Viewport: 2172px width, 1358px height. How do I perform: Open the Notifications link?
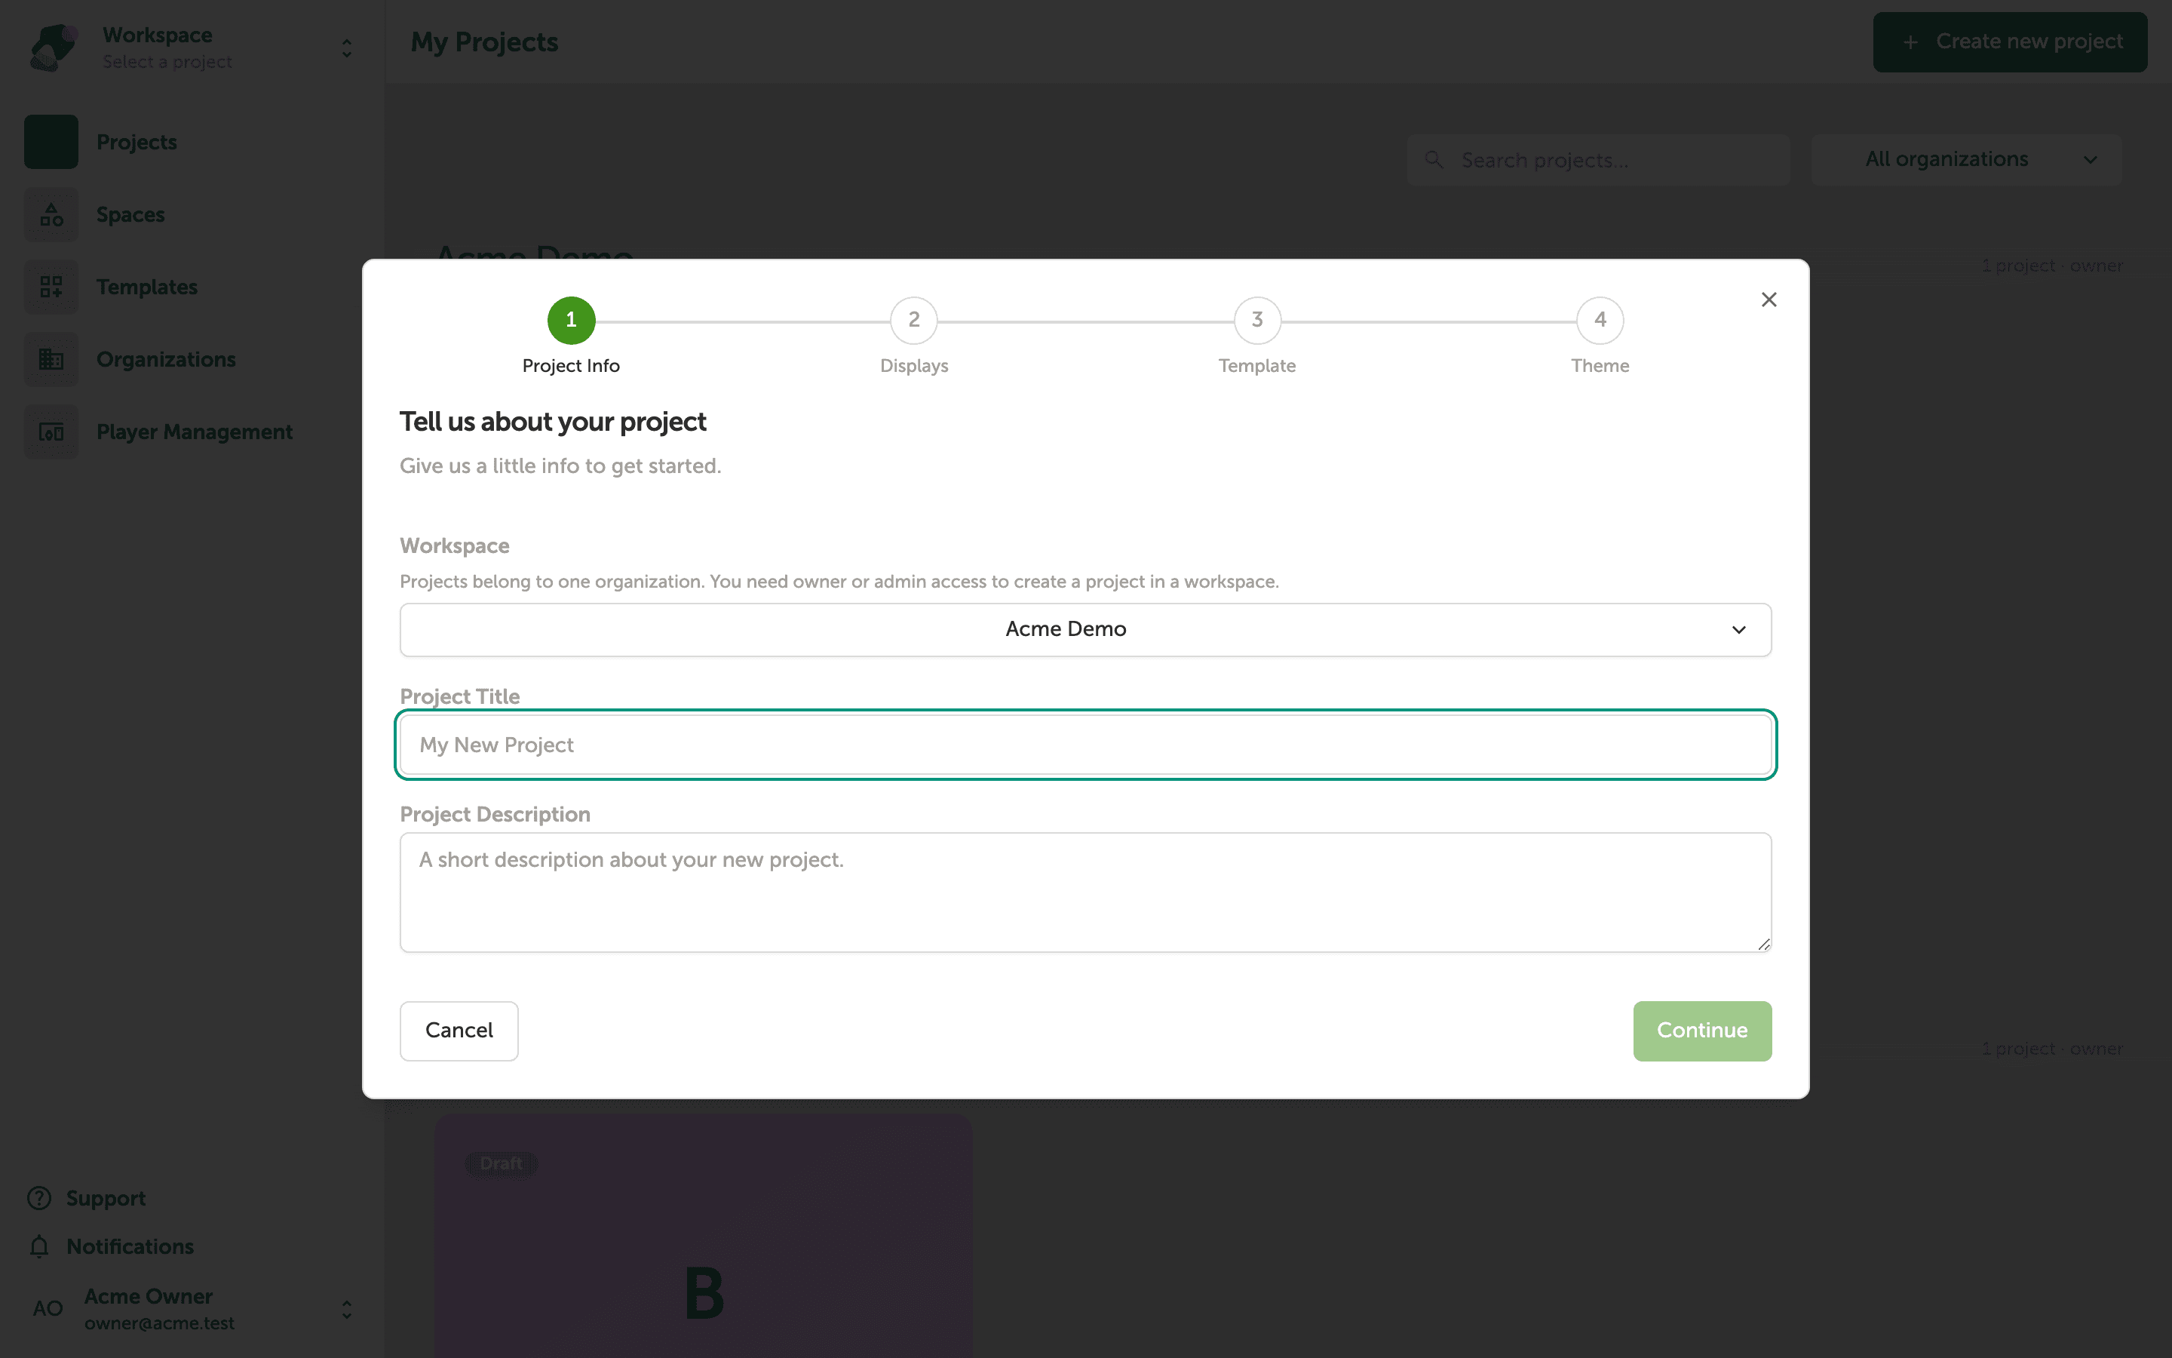pyautogui.click(x=130, y=1246)
